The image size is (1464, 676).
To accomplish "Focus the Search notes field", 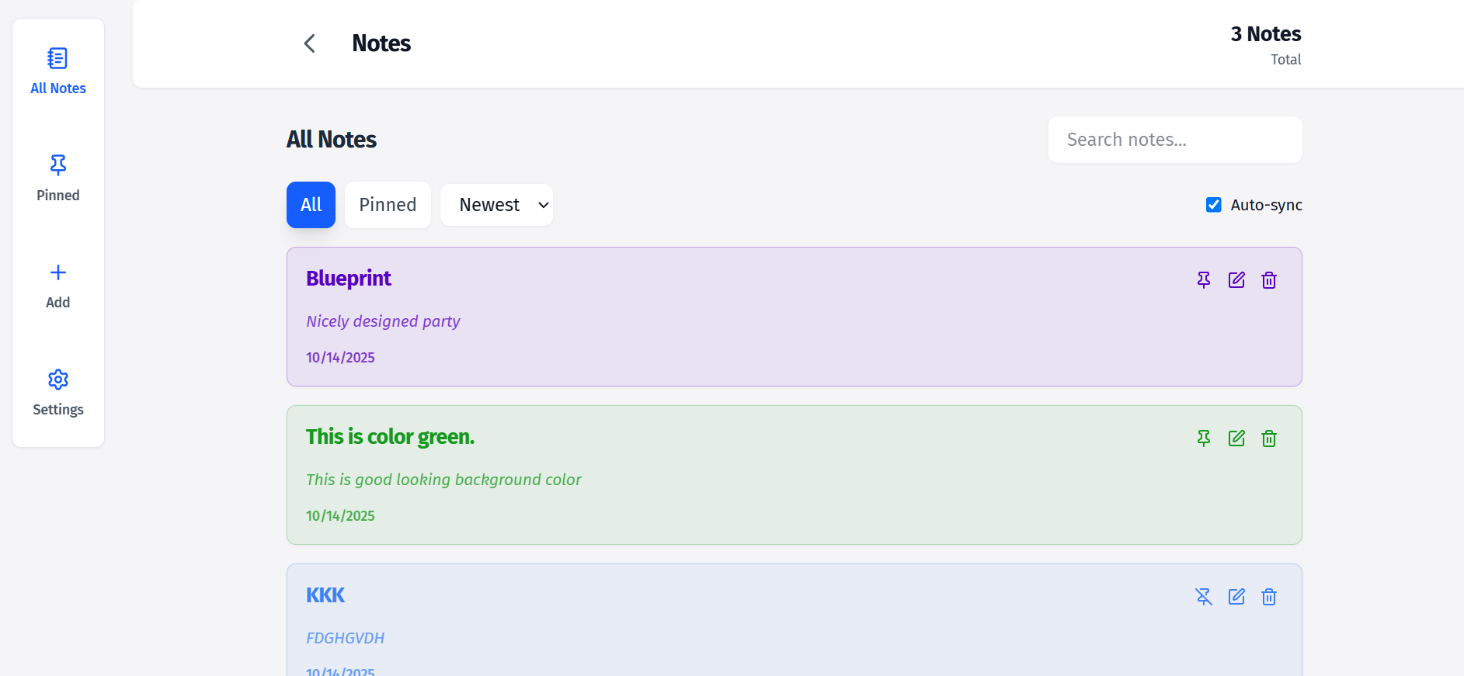I will tap(1174, 140).
